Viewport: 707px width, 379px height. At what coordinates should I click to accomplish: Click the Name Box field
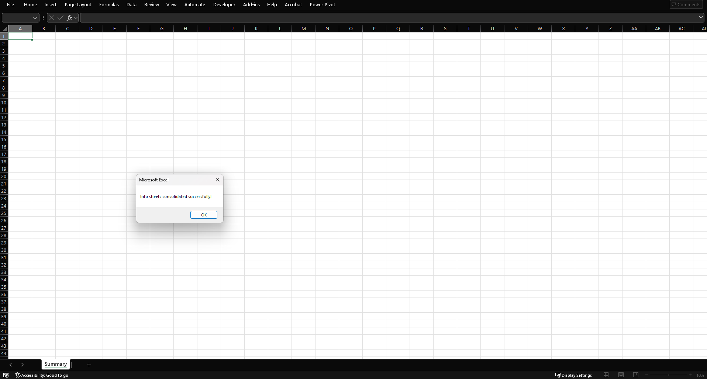[17, 18]
